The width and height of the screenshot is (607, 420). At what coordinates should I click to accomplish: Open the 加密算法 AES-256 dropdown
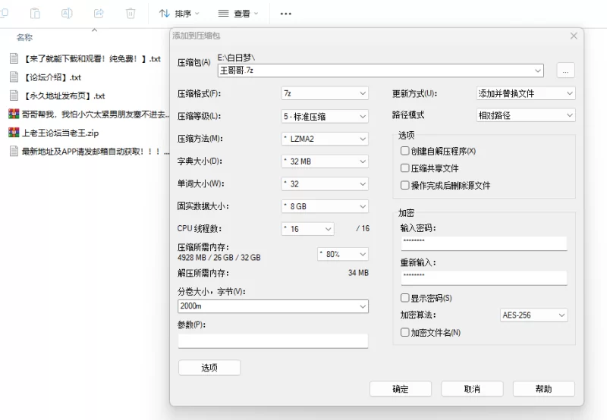(534, 315)
